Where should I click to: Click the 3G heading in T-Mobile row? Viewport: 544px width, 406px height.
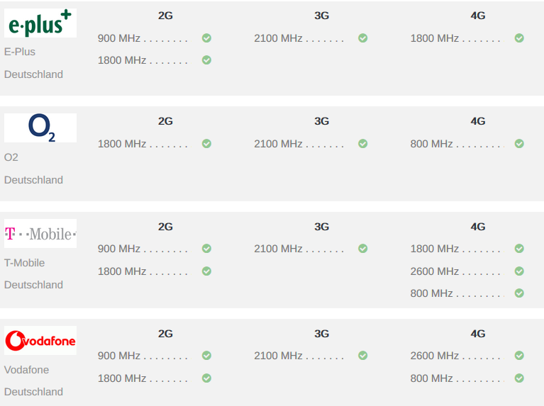coord(322,227)
